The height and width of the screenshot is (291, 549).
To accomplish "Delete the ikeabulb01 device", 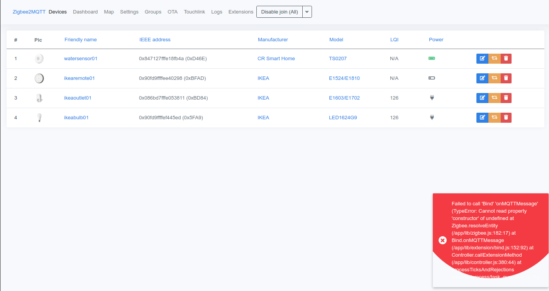I will point(506,117).
